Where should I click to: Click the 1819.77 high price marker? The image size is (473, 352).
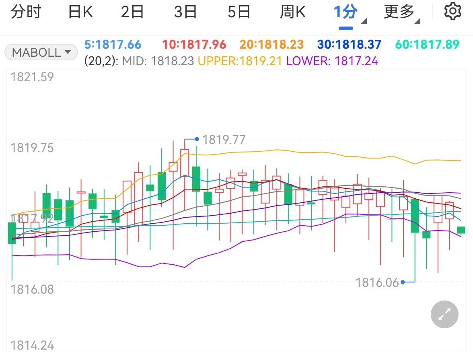coord(224,140)
